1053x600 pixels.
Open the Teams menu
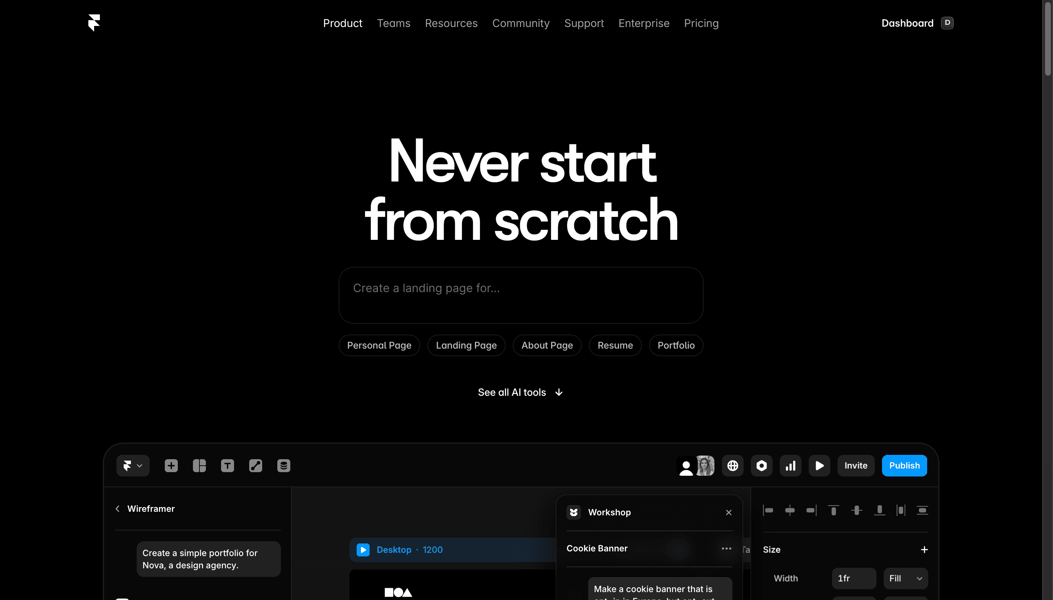coord(394,23)
